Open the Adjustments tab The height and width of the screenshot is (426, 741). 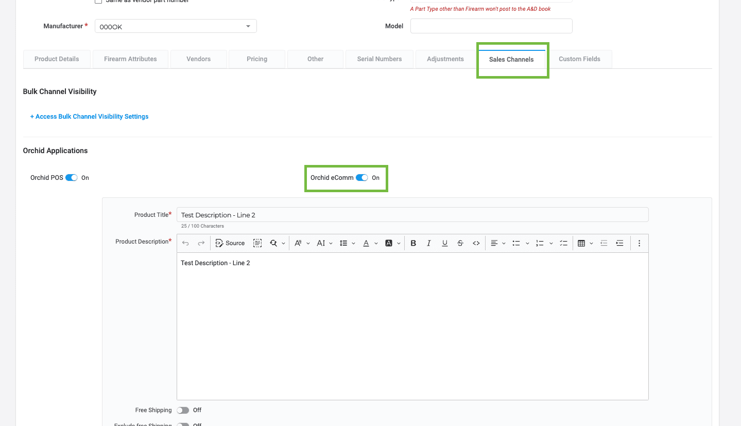[445, 59]
